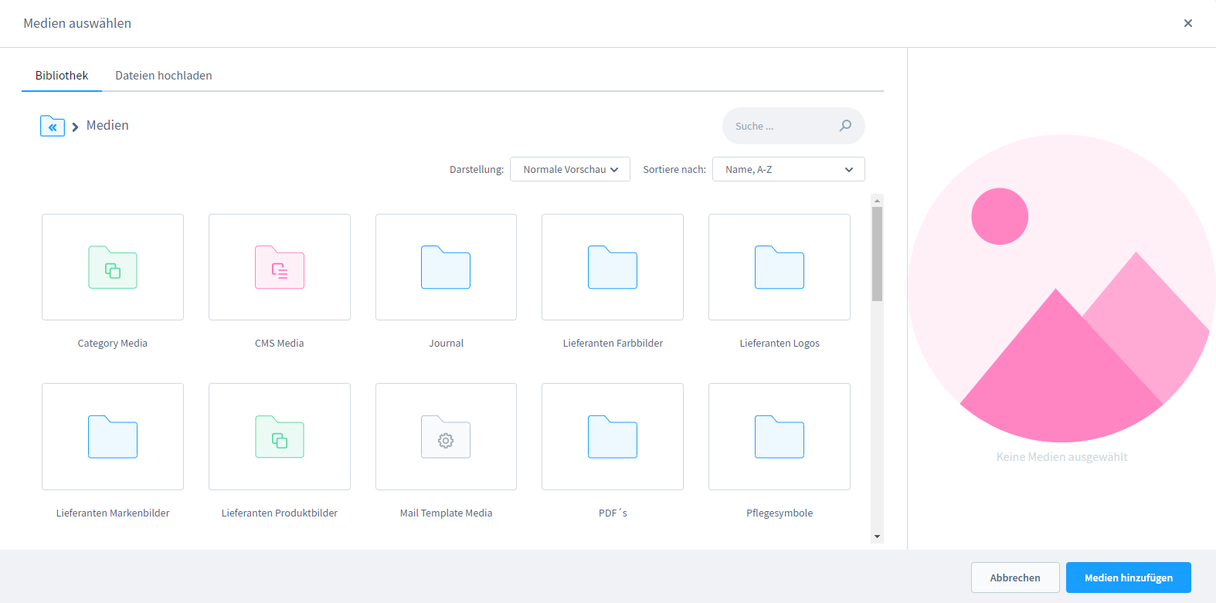Screen dimensions: 1216x603
Task: Switch to the Dateien hochladen tab
Action: (164, 76)
